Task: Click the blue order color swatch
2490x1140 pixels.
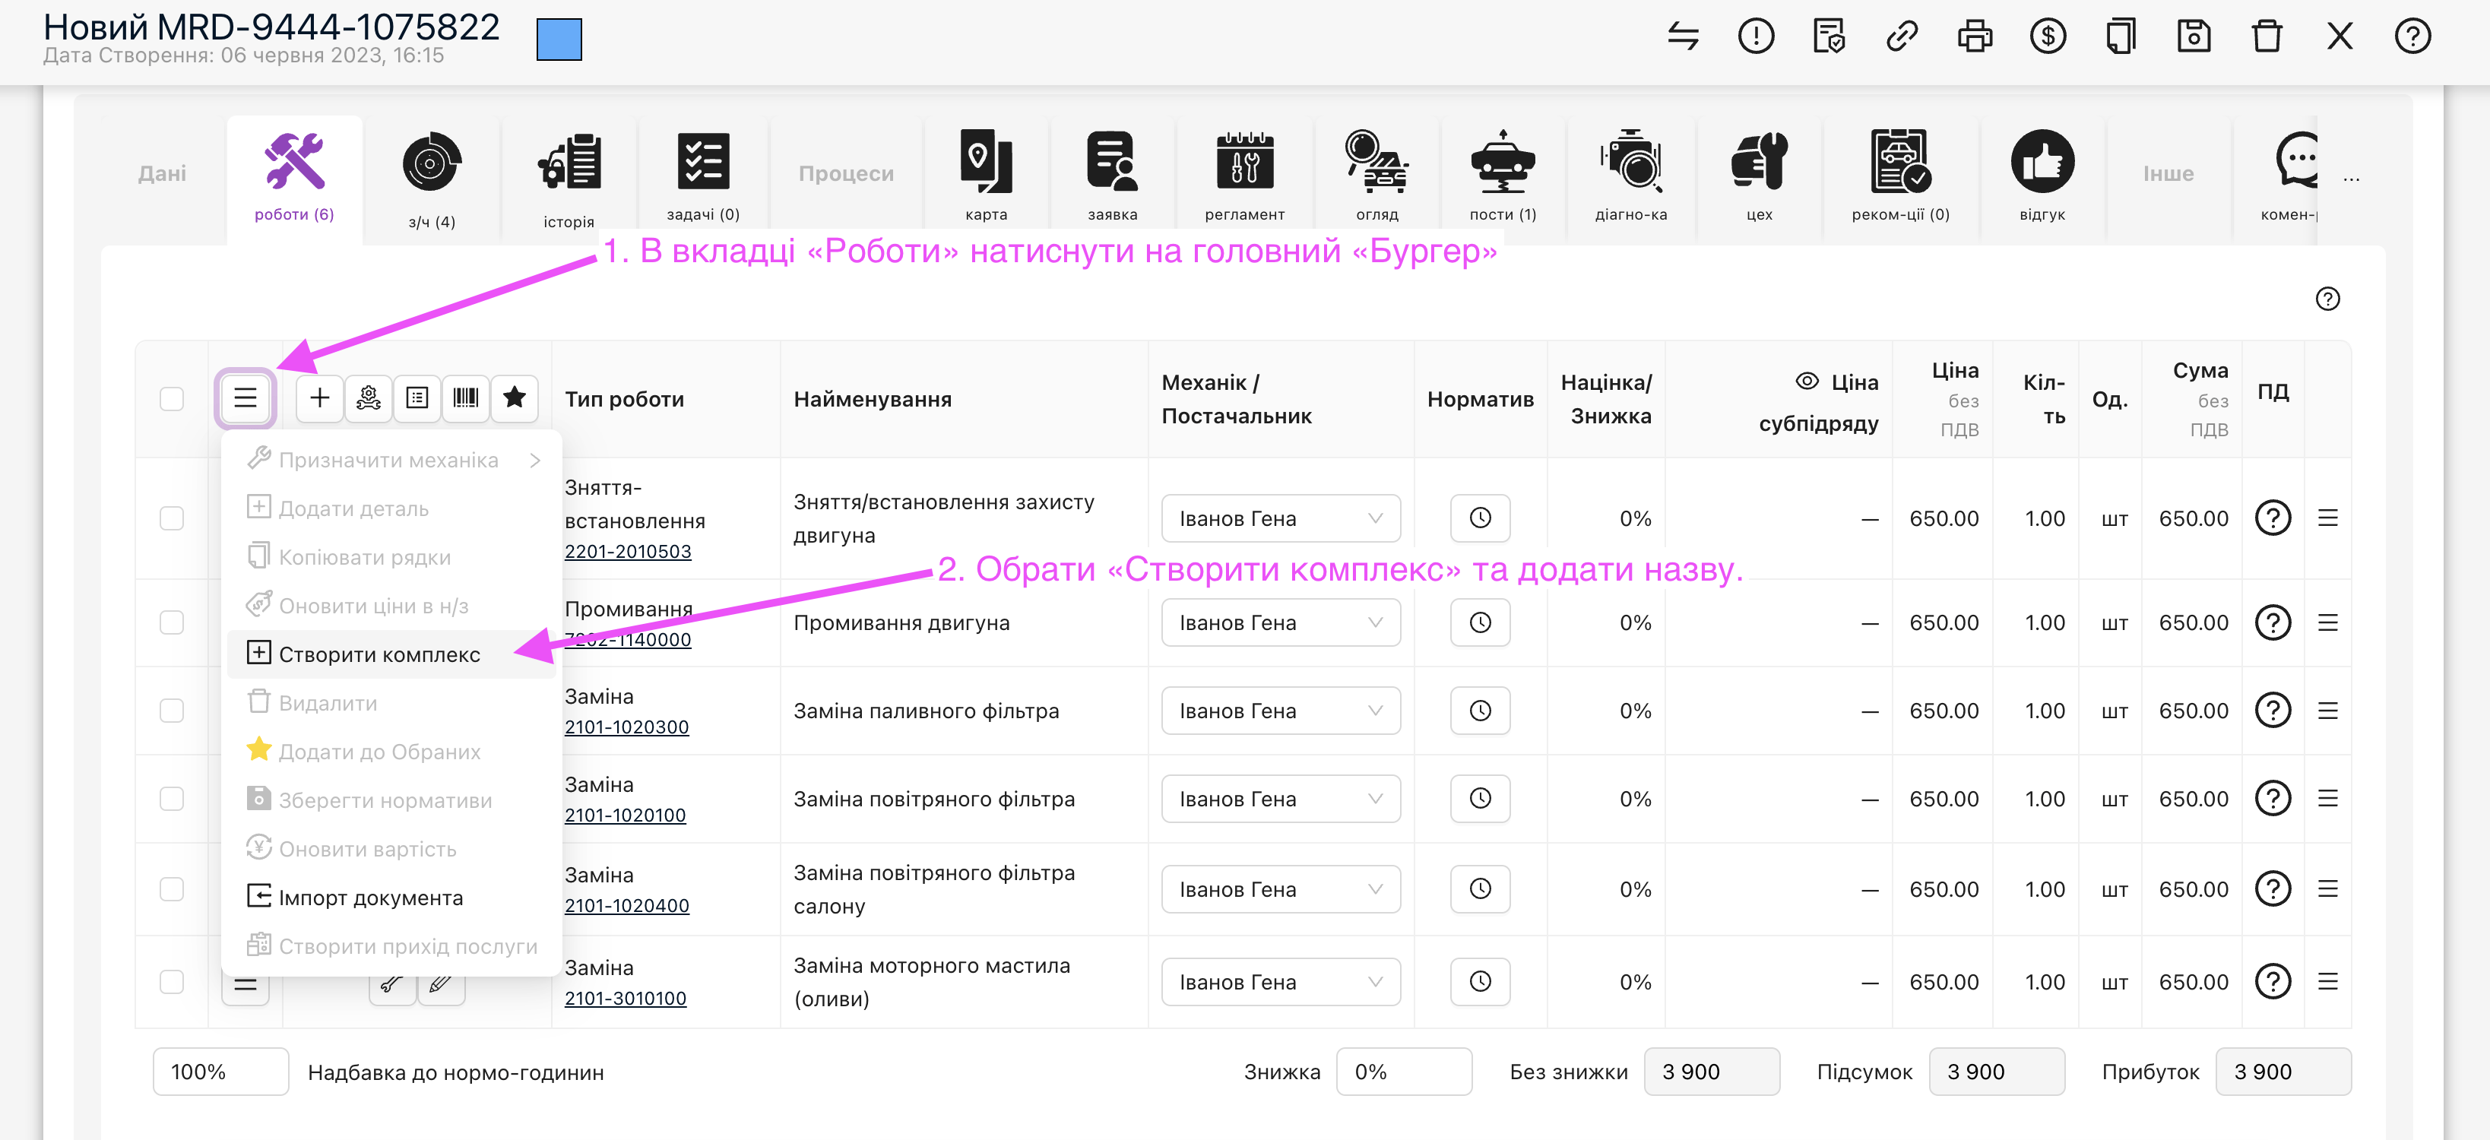Action: coord(559,40)
